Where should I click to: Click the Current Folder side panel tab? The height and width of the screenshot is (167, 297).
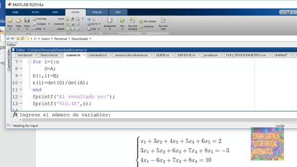[x=8, y=60]
